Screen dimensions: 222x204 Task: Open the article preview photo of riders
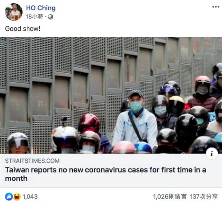point(111,95)
